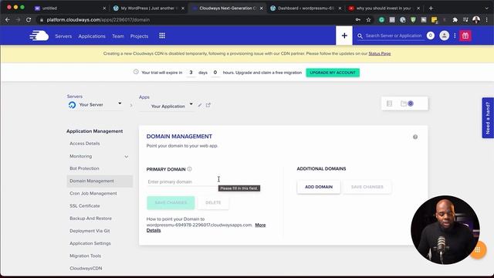Open the apps grid icon in navbar
The height and width of the screenshot is (278, 494).
[x=162, y=36]
